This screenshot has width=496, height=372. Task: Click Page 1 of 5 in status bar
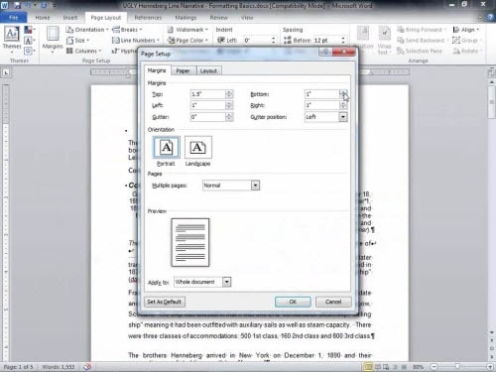point(18,367)
